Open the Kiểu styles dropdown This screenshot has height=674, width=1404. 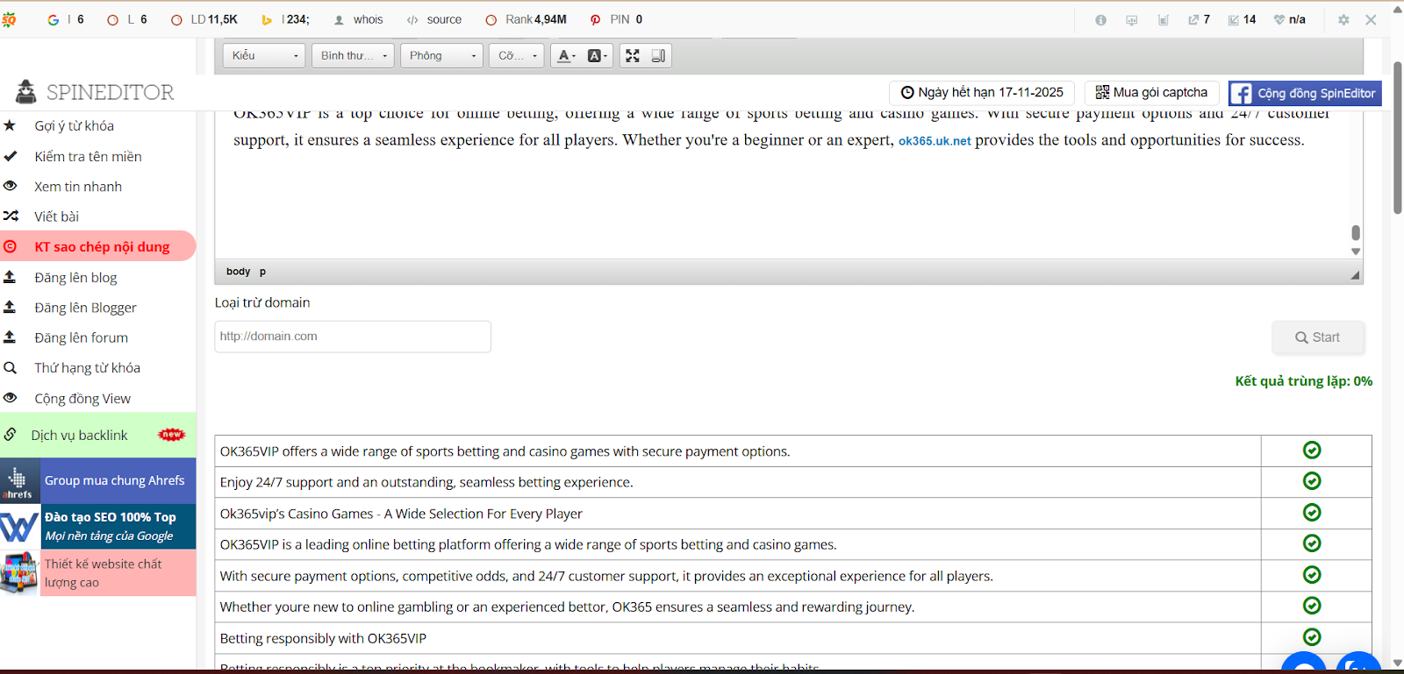[264, 55]
